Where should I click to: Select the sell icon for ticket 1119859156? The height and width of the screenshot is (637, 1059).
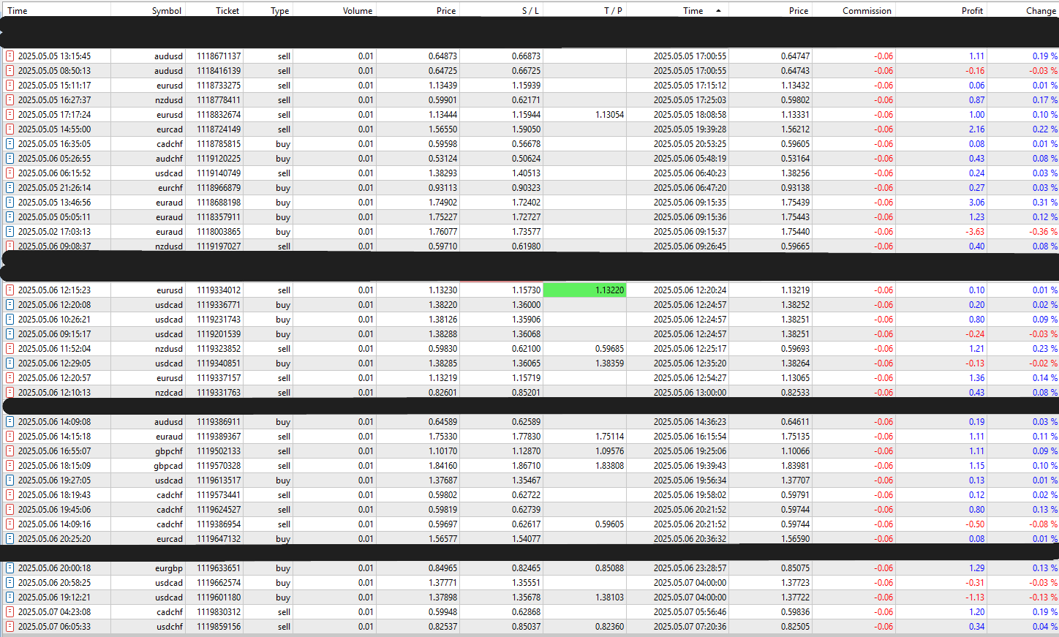pos(10,627)
